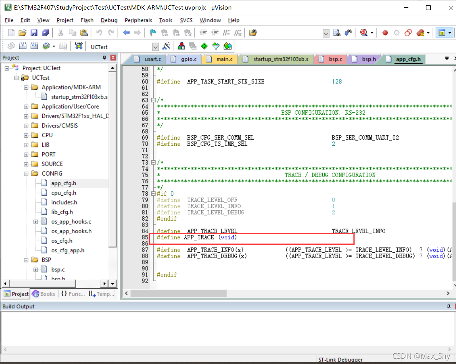The image size is (456, 364).
Task: Open the Functions panel tab
Action: click(x=73, y=294)
